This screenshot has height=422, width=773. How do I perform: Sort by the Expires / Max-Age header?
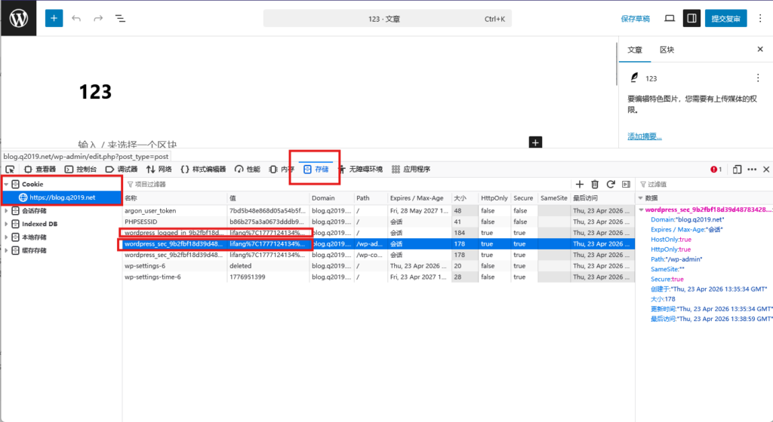(420, 197)
